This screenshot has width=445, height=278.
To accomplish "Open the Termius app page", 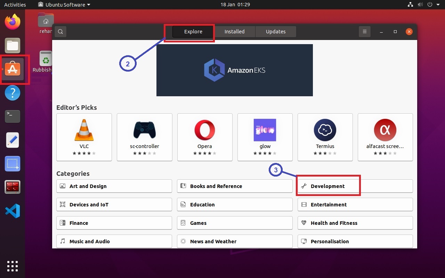I will (325, 137).
